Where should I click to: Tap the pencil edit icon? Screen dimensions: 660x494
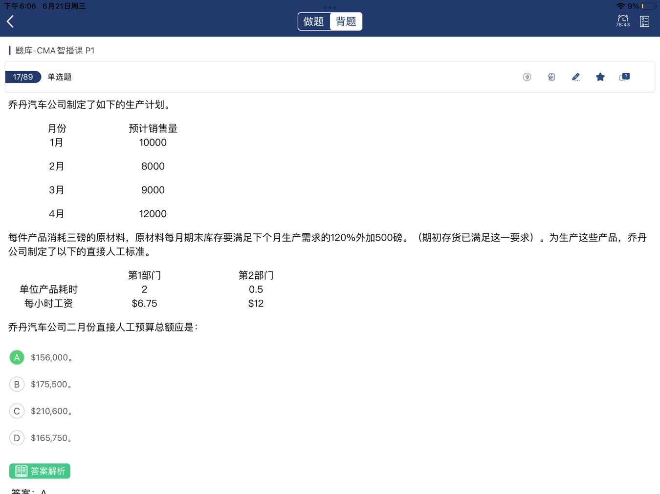tap(575, 77)
